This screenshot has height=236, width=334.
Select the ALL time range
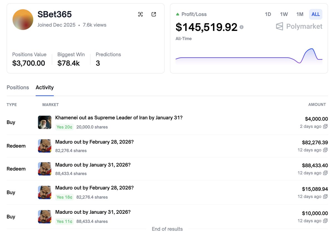point(316,14)
